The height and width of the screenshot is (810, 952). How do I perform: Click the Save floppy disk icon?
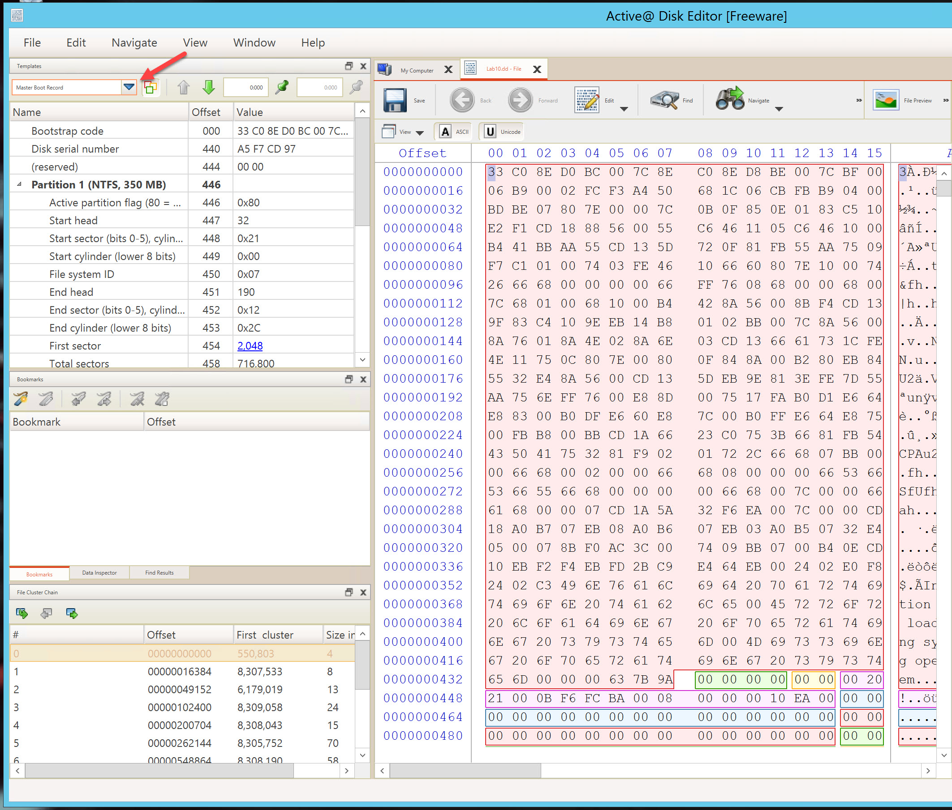point(395,100)
